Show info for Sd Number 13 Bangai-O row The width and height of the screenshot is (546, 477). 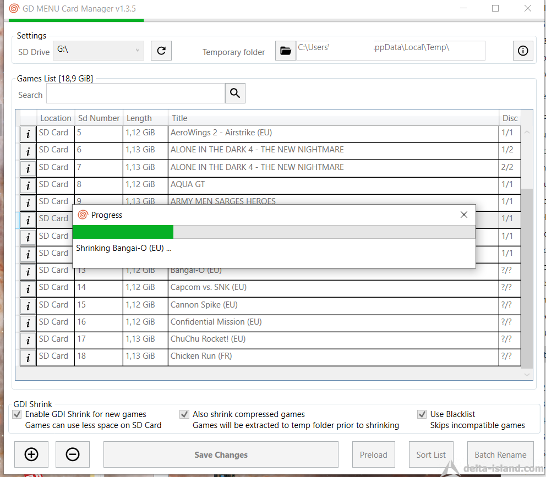click(28, 272)
